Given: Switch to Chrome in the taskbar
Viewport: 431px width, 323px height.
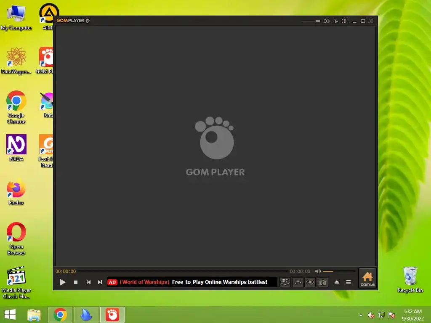Looking at the screenshot, I should [x=60, y=315].
